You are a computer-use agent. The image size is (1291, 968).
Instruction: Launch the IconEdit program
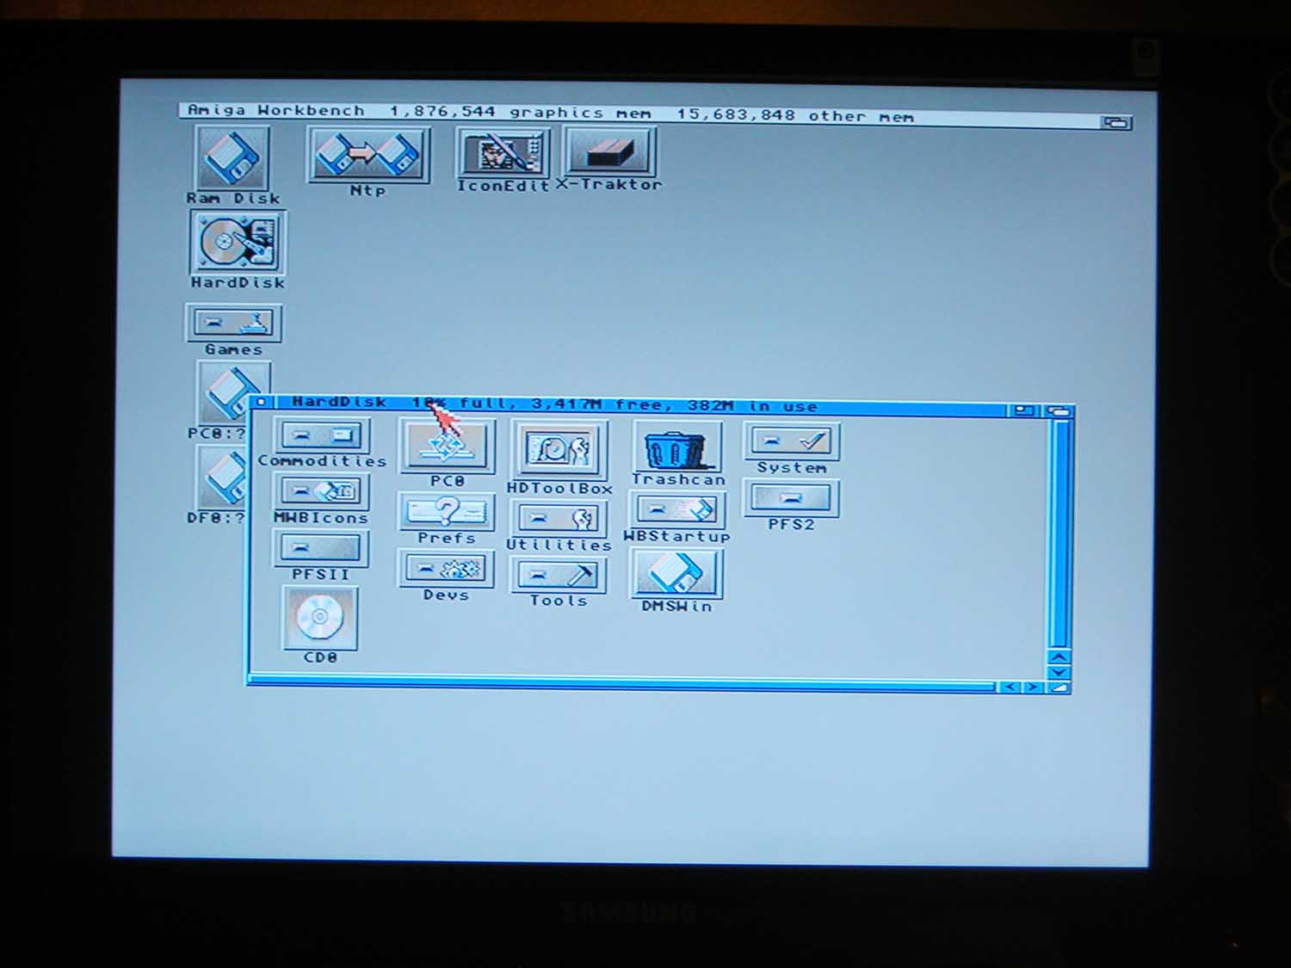click(x=503, y=154)
